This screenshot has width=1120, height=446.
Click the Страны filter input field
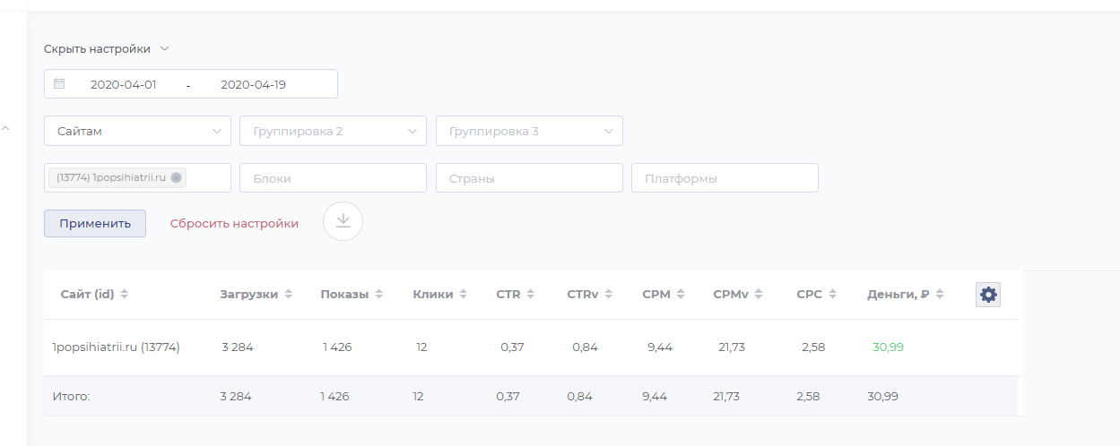coord(529,178)
